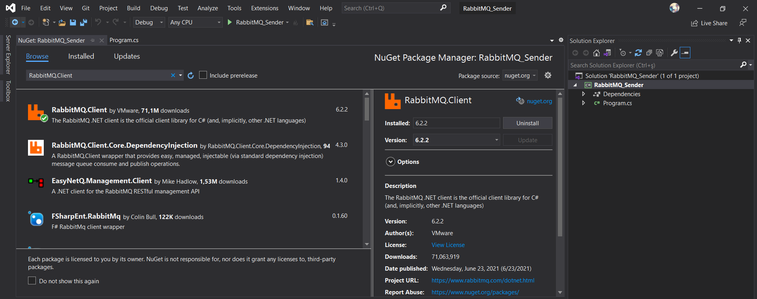Enable the Include prerelease checkbox
Image resolution: width=757 pixels, height=299 pixels.
(x=203, y=75)
